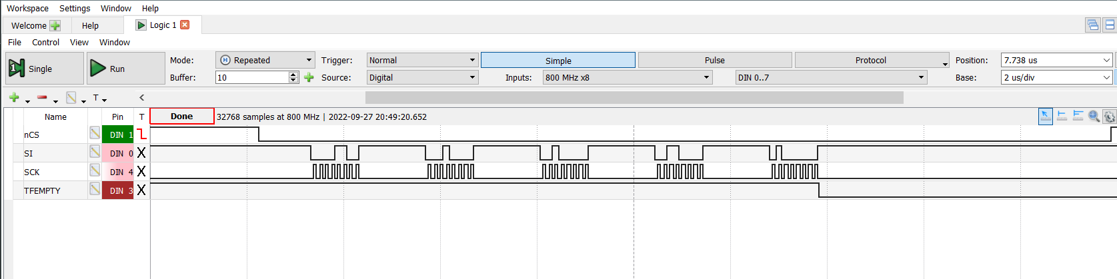
Task: Toggle TFEMPTY trigger condition X
Action: (141, 190)
